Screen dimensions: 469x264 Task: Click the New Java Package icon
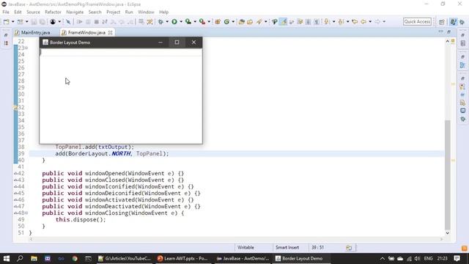click(218, 21)
